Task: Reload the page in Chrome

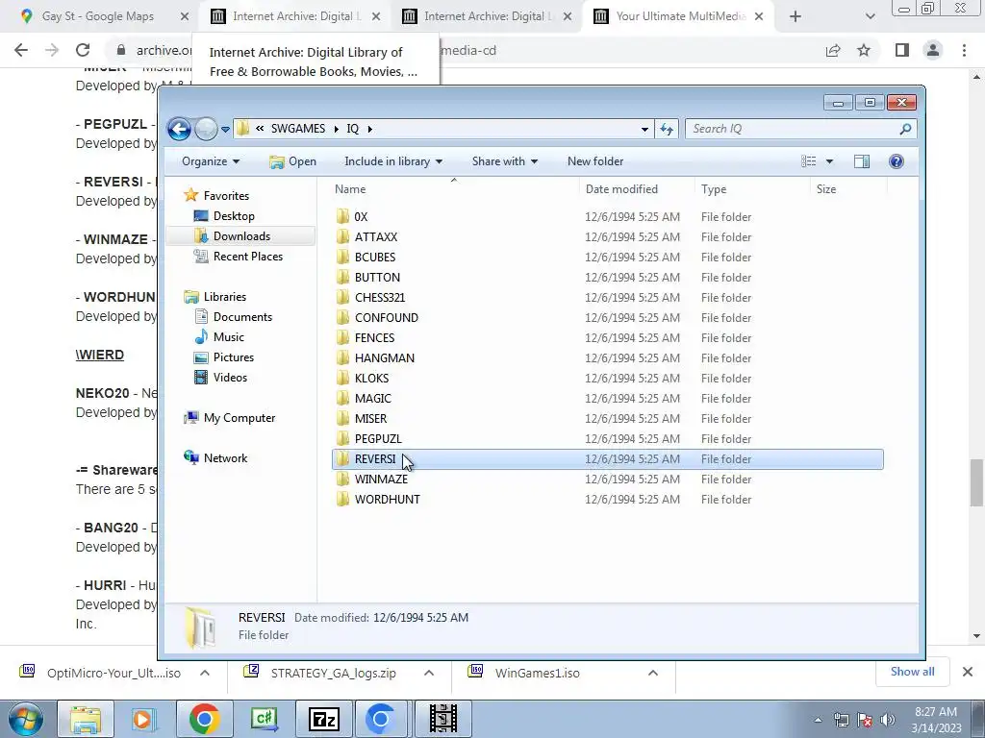Action: 83,50
